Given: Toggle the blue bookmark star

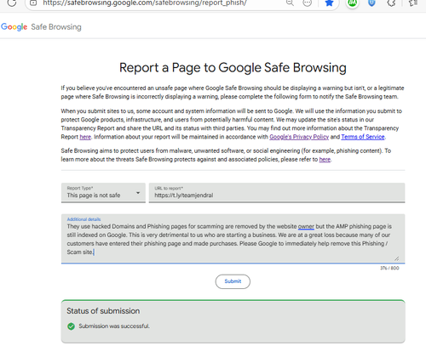Looking at the screenshot, I should point(329,3).
